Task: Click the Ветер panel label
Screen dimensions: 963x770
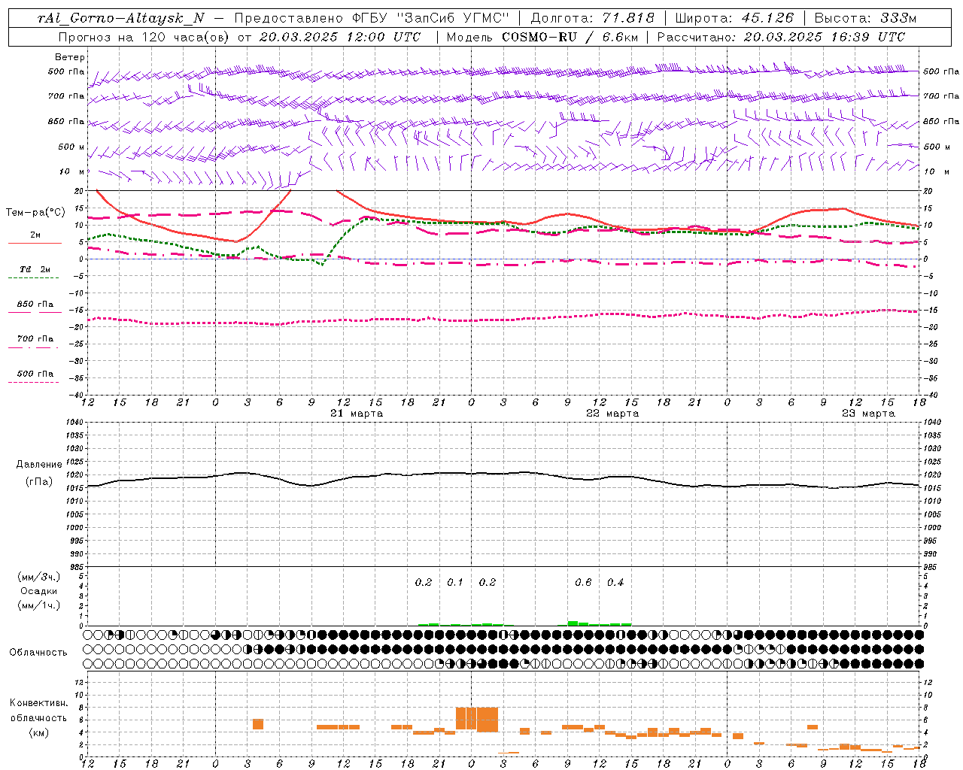Action: pyautogui.click(x=70, y=57)
